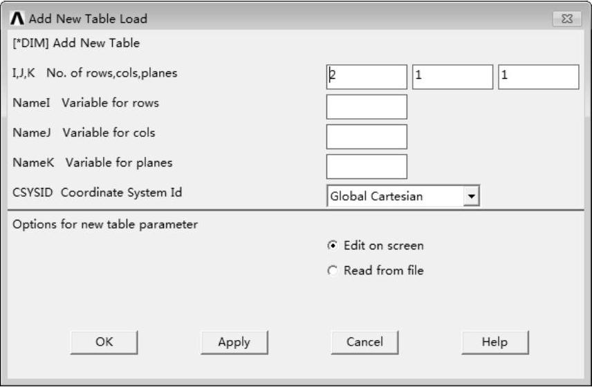592x387 pixels.
Task: Click the CSYSID Coordinate System Id label
Action: (98, 192)
